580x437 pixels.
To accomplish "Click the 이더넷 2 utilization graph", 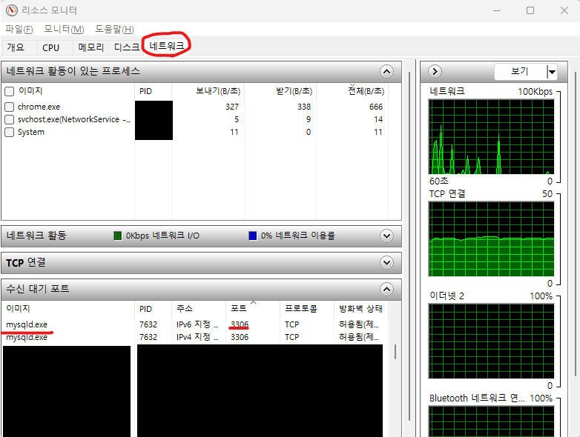I will click(491, 341).
